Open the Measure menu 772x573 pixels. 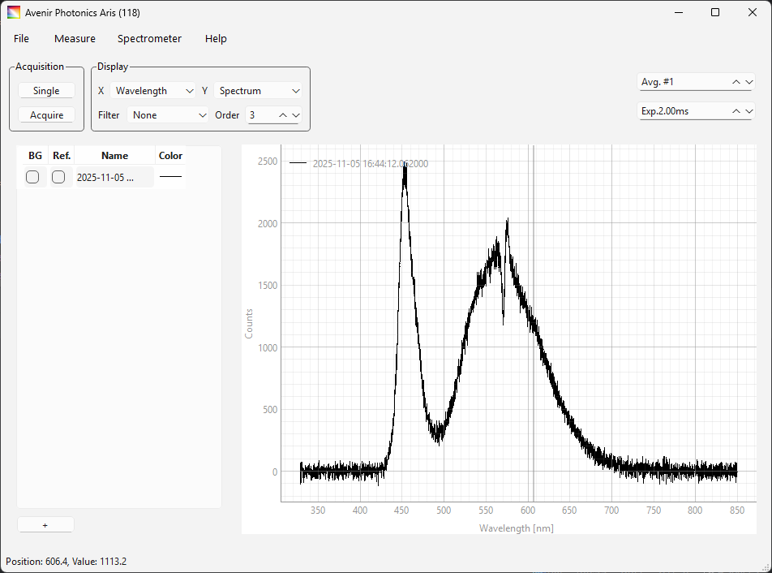coord(75,39)
